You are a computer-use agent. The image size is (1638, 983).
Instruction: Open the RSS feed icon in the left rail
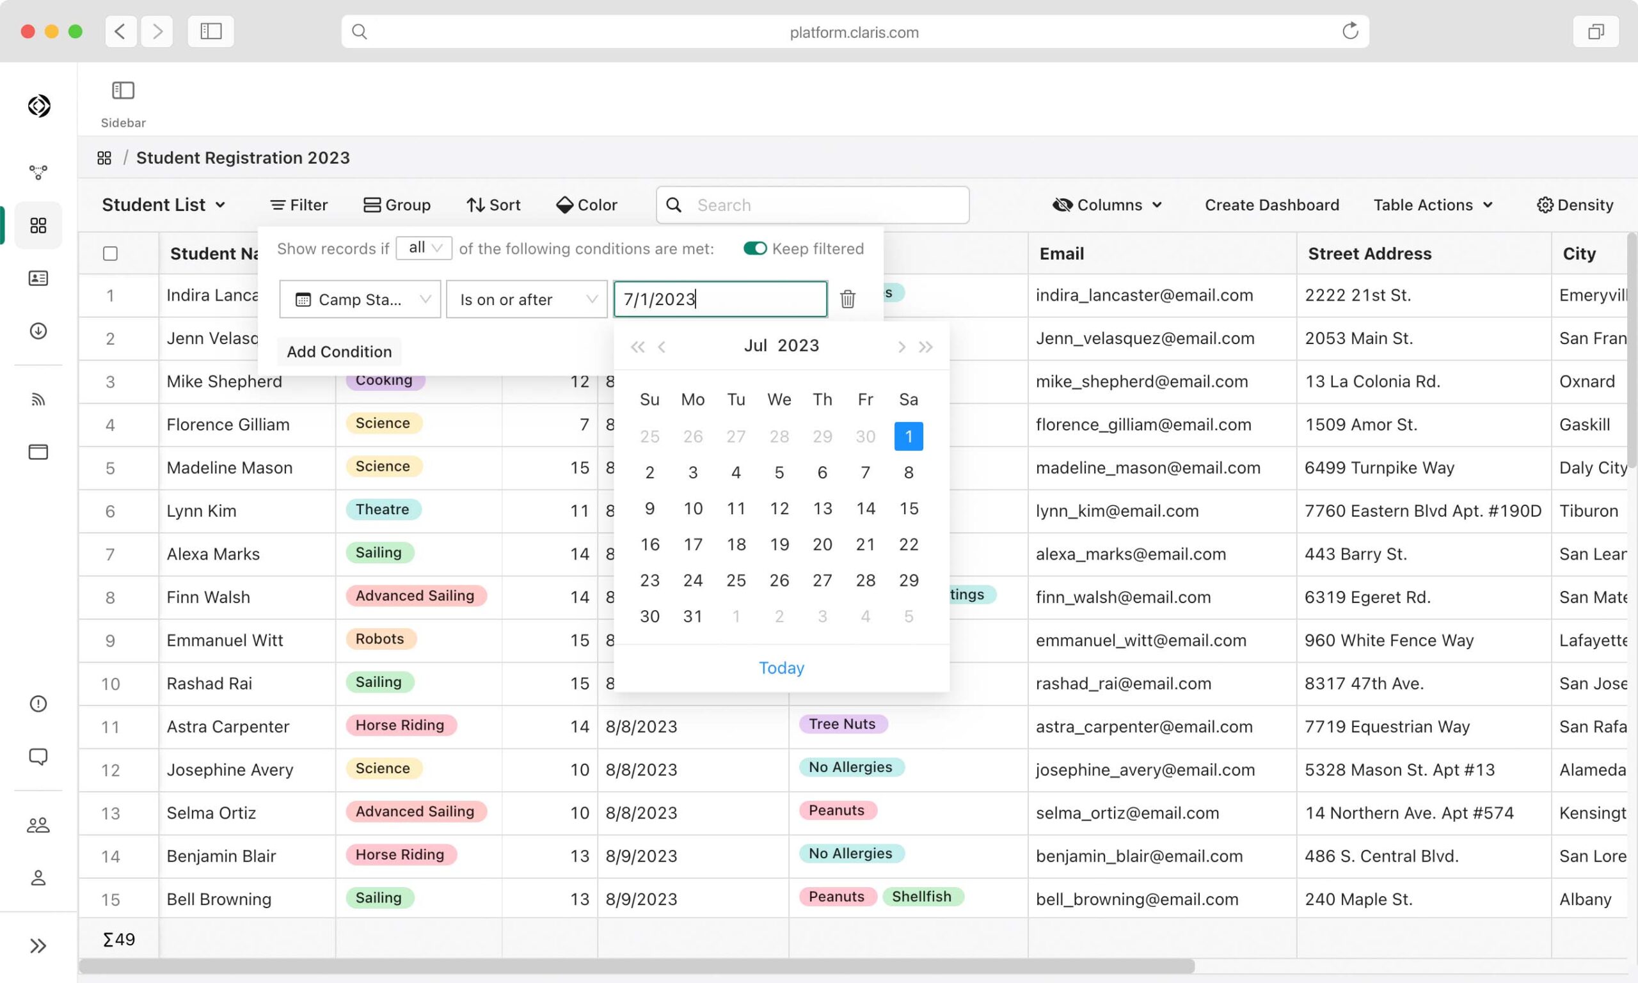coord(38,399)
